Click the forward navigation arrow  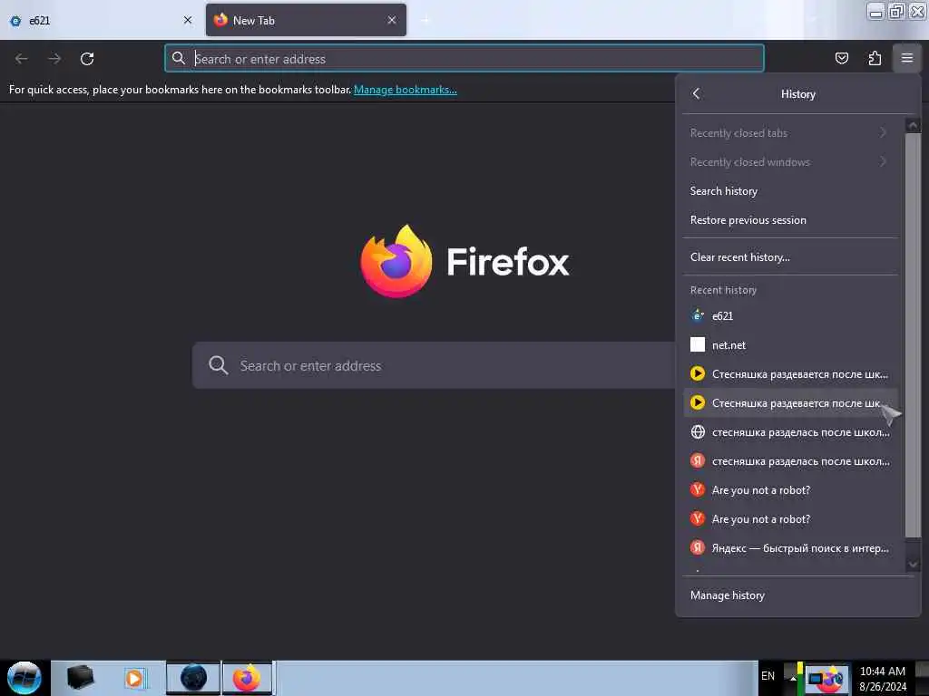tap(54, 59)
